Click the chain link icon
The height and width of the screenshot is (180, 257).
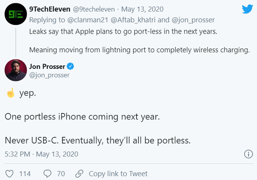pos(79,173)
